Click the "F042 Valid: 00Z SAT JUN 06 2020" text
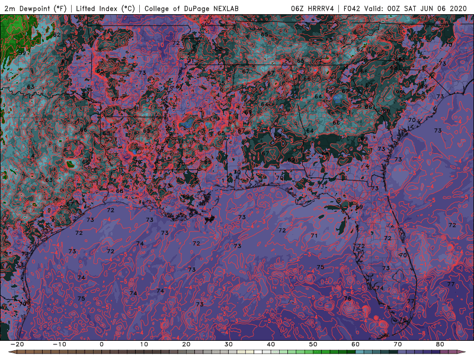Image resolution: width=474 pixels, height=355 pixels. pos(405,8)
